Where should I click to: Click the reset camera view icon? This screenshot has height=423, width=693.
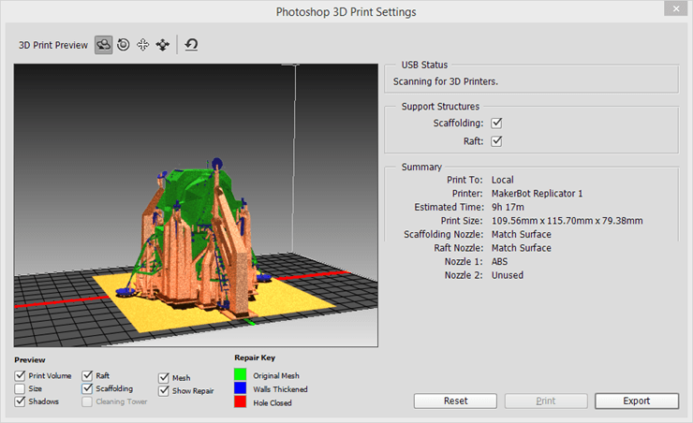coord(191,45)
